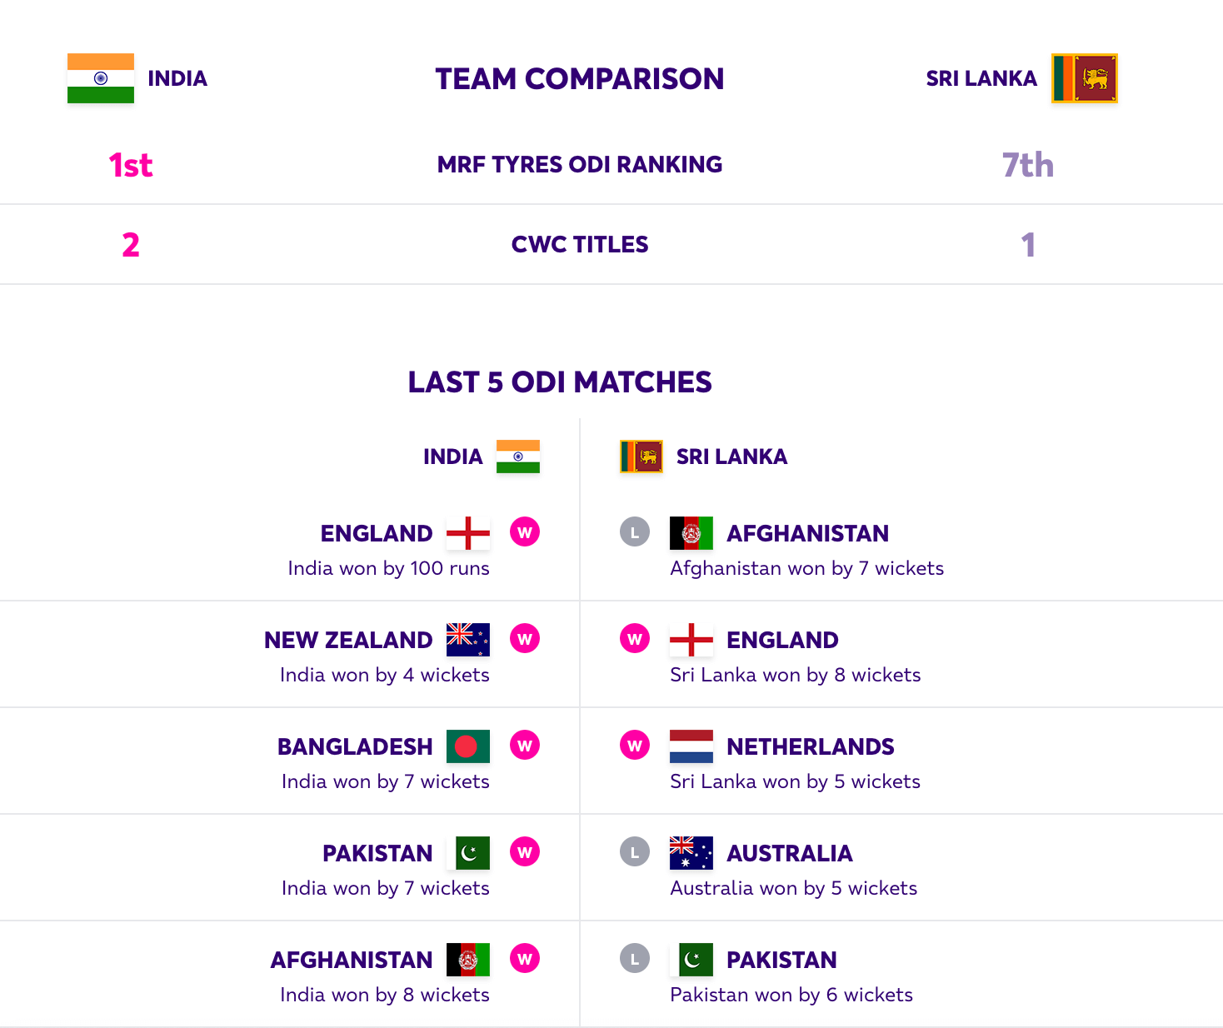
Task: Click the W badge for Sri Lanka vs Netherlands
Action: 635,745
